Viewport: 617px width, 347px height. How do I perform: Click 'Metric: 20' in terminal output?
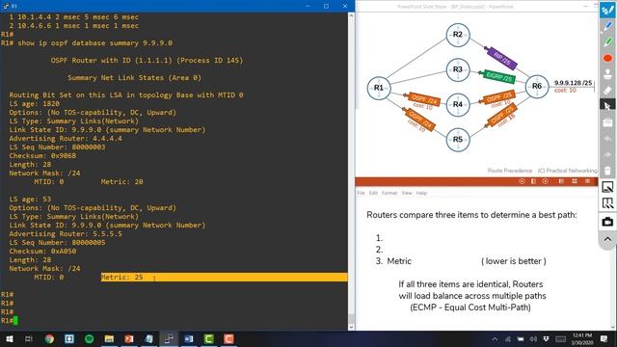click(122, 182)
